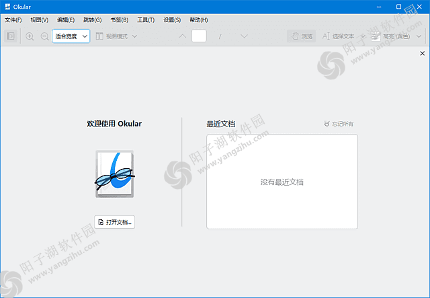Open the 适合宽度 zoom combo box

coord(71,36)
